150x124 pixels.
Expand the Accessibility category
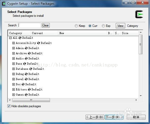click(13, 43)
